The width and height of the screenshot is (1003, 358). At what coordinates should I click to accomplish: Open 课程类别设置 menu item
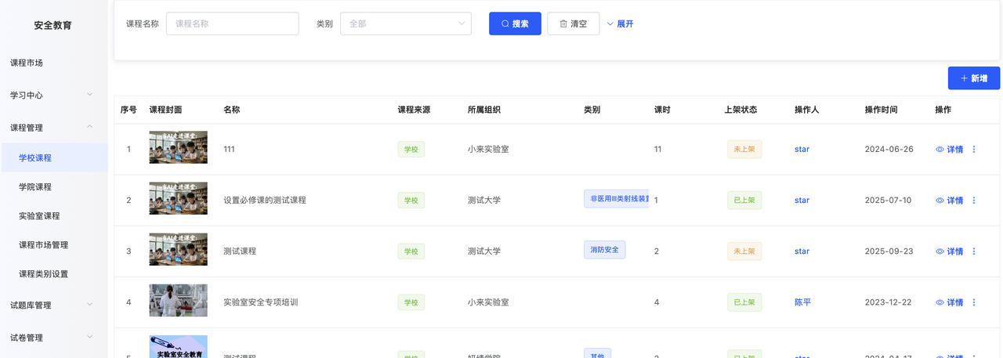click(x=43, y=273)
